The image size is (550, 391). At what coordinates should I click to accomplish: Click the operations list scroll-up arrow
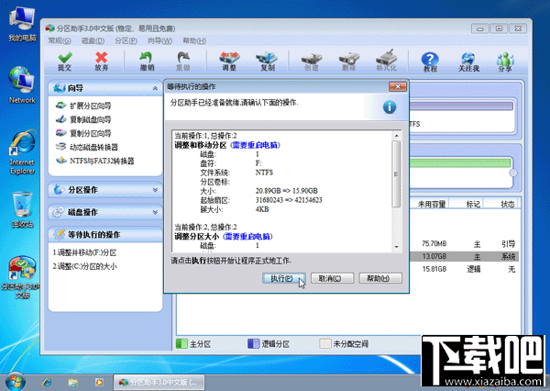pyautogui.click(x=396, y=136)
